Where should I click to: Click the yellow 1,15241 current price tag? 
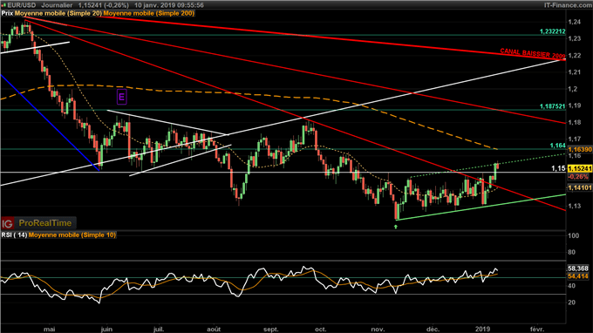(580, 168)
